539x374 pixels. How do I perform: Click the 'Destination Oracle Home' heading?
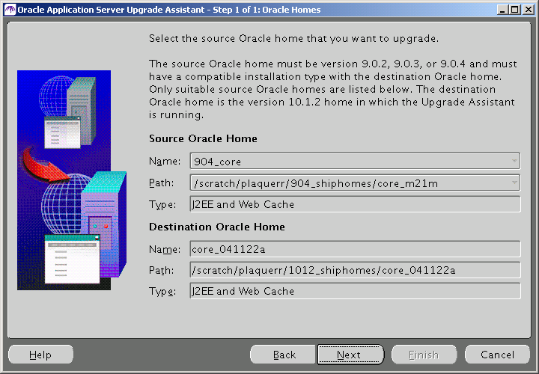217,227
